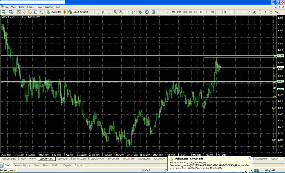Viewport: 285px width, 173px height.
Task: Select the Crosshair tool
Action: [231, 12]
